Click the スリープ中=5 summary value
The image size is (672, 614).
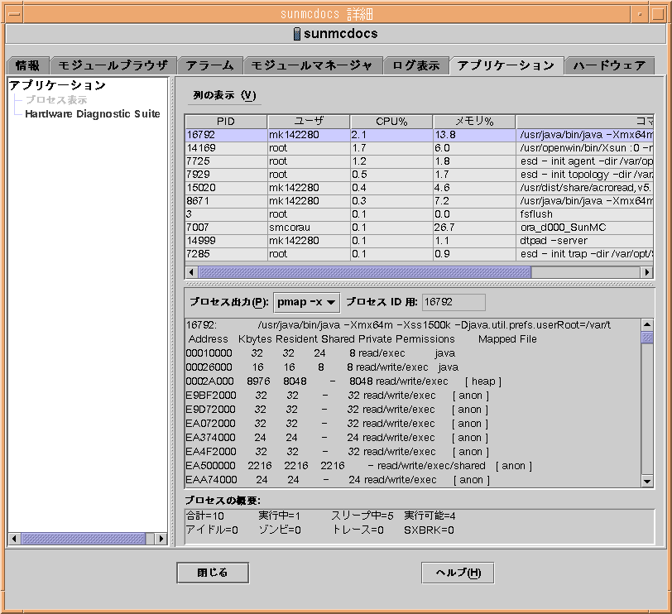coord(362,516)
